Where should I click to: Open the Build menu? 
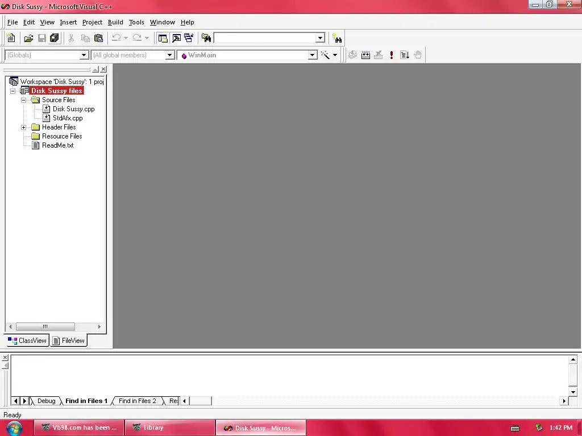coord(115,22)
